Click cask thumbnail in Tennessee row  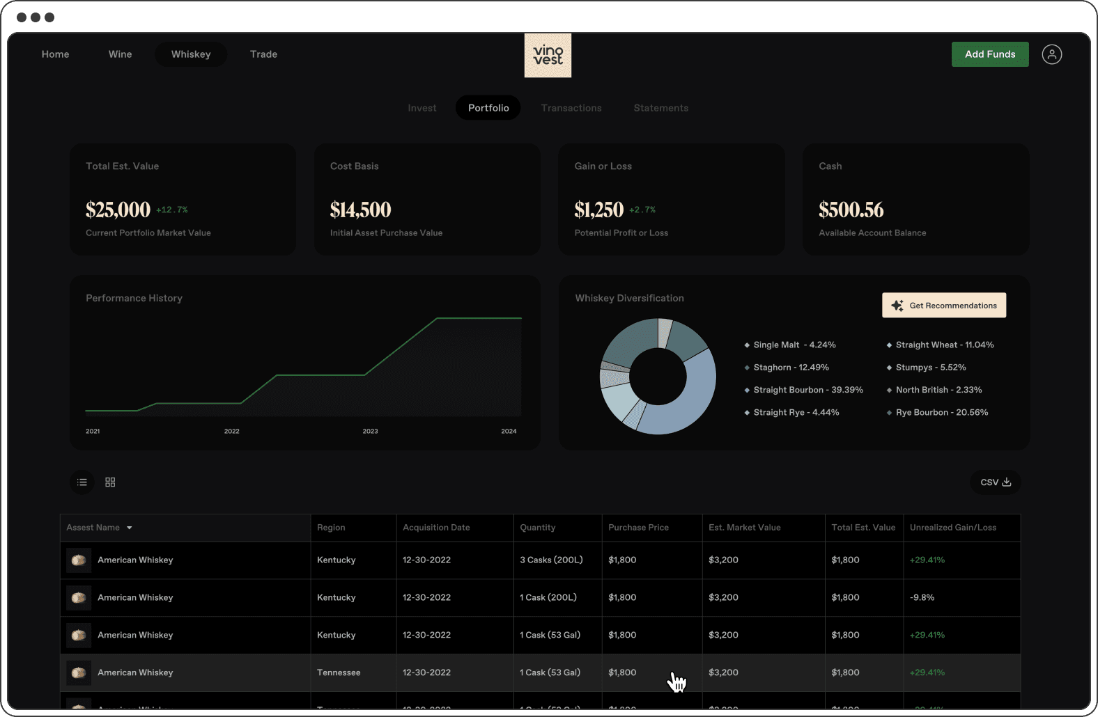pos(79,673)
